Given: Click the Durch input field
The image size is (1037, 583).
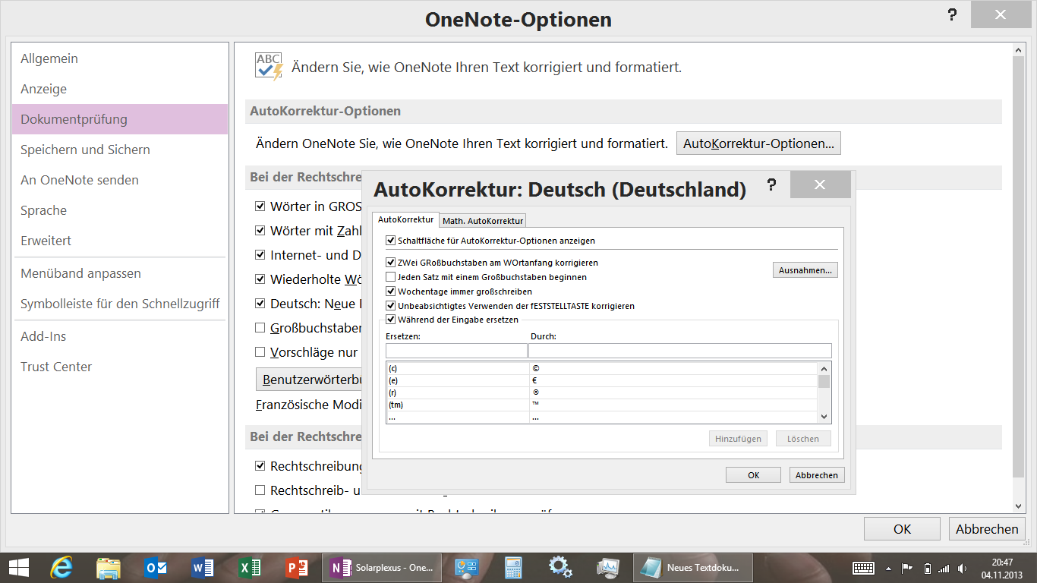Looking at the screenshot, I should 680,351.
